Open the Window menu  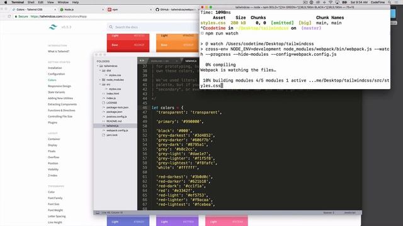tap(63, 3)
